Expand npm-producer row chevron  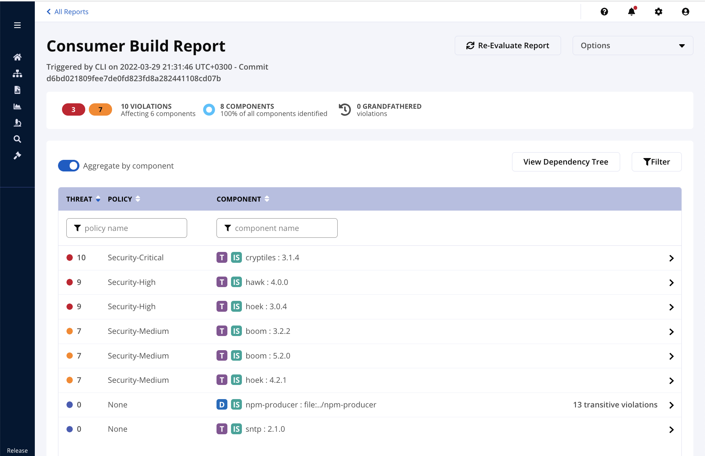point(671,405)
